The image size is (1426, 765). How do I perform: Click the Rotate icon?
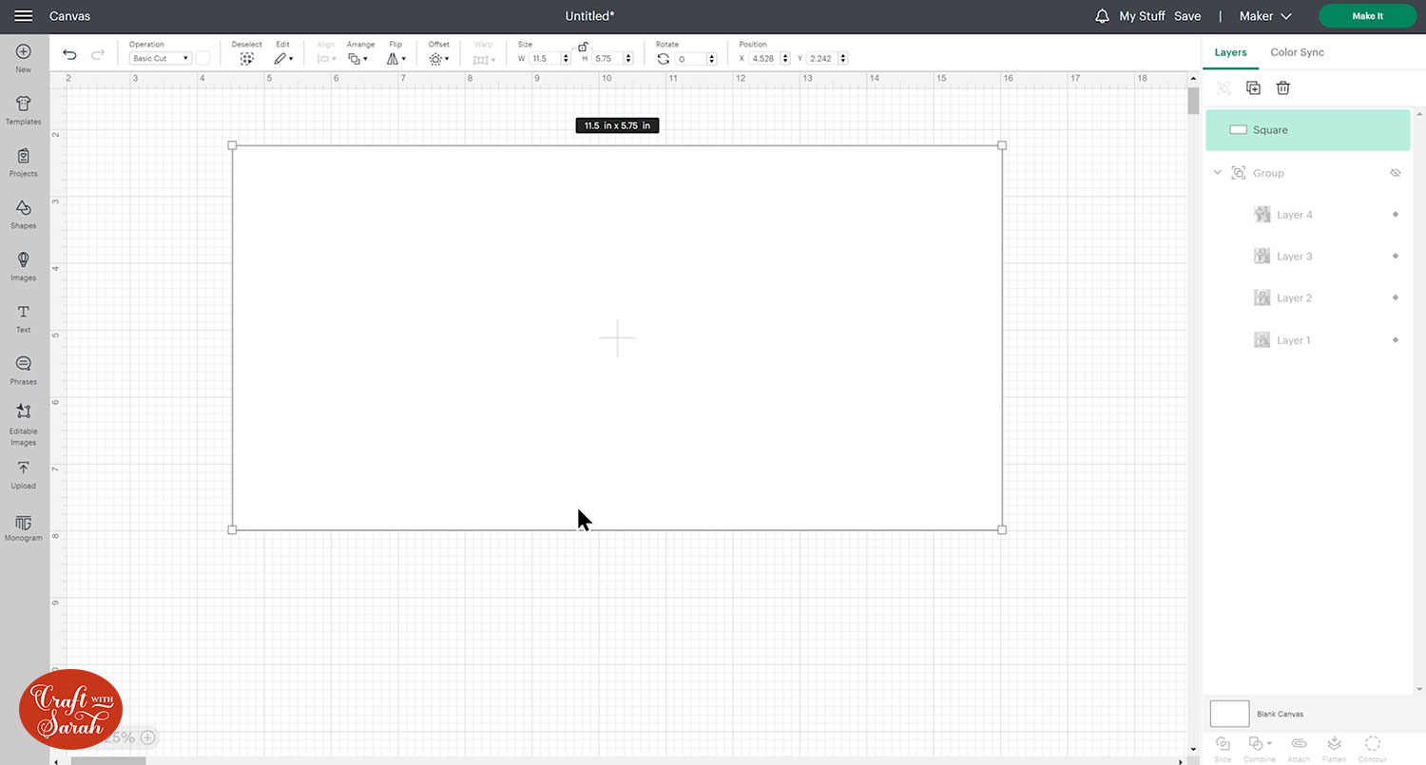(664, 59)
